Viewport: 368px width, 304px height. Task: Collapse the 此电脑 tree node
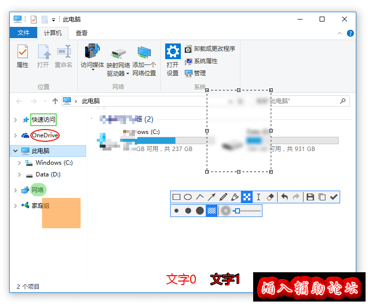point(16,151)
